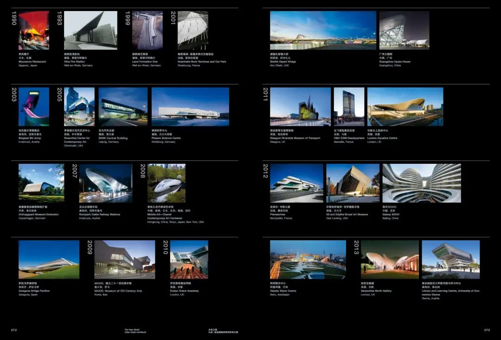Open the Guangzhou Opera House photo
This screenshot has height=340, width=501.
pyautogui.click(x=405, y=30)
